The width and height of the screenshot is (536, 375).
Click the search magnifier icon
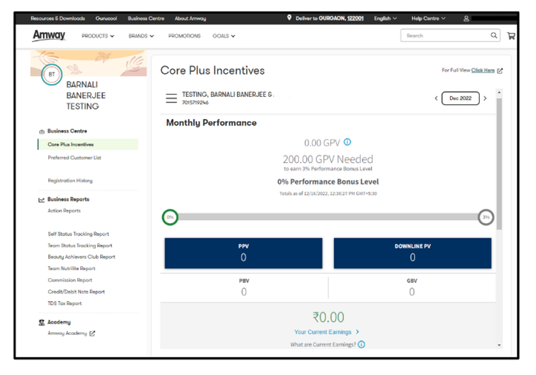[493, 35]
